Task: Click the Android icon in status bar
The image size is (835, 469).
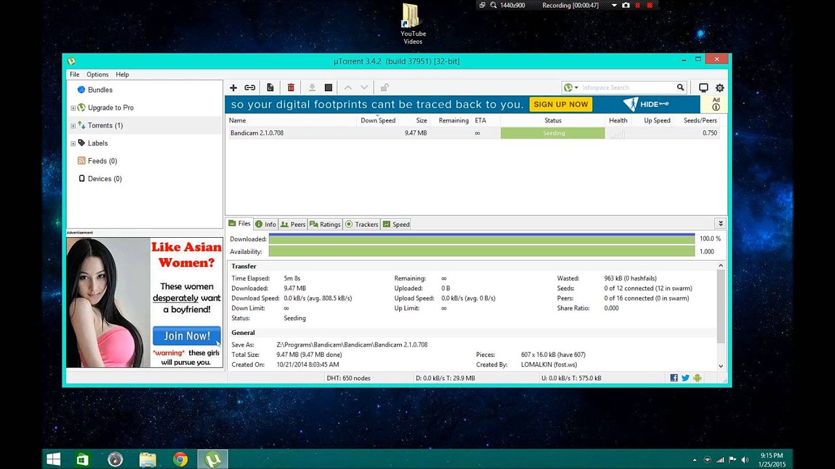Action: pos(697,378)
